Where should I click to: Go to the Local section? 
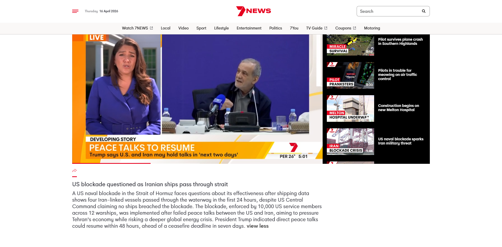[x=166, y=28]
